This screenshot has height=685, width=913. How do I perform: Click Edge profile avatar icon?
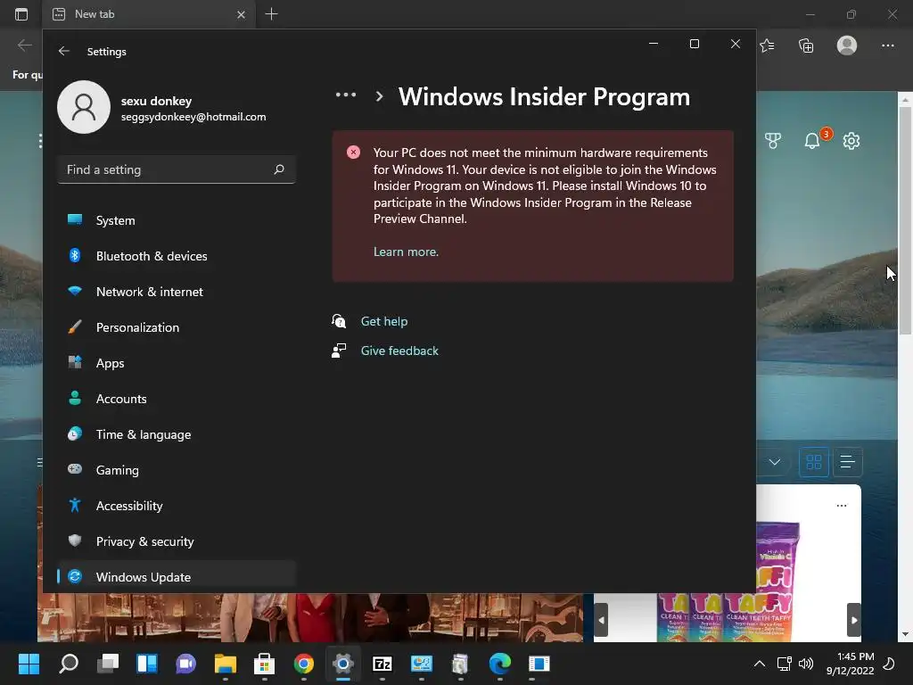(847, 45)
